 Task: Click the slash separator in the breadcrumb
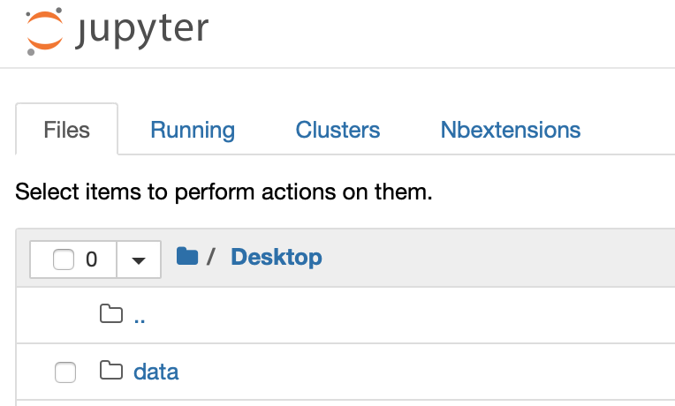pyautogui.click(x=211, y=257)
